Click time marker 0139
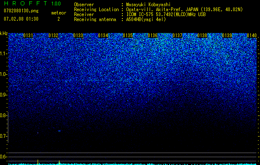The height and width of the screenshot is (165, 260). click(x=227, y=35)
